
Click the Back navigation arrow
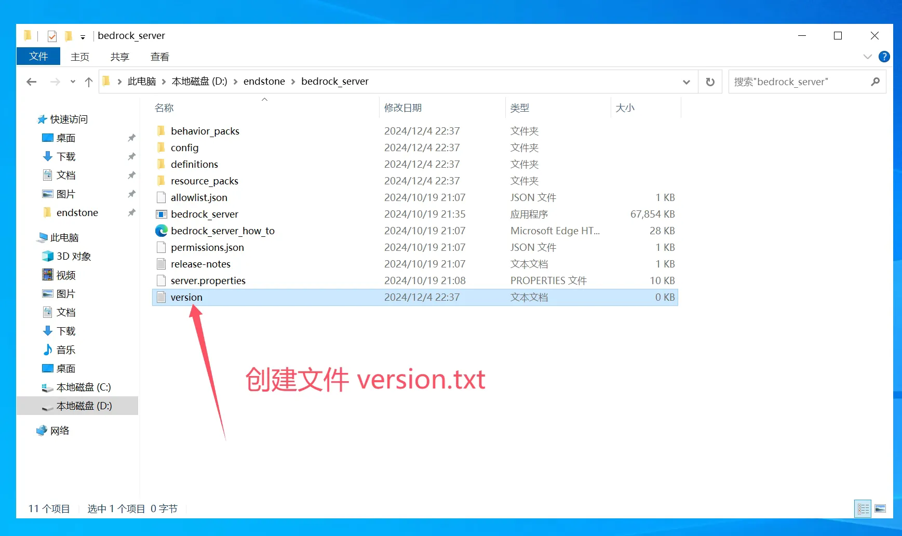click(x=32, y=82)
